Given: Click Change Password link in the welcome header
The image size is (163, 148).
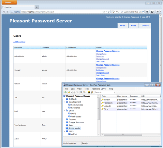Looking at the screenshot, I should [x=131, y=17].
